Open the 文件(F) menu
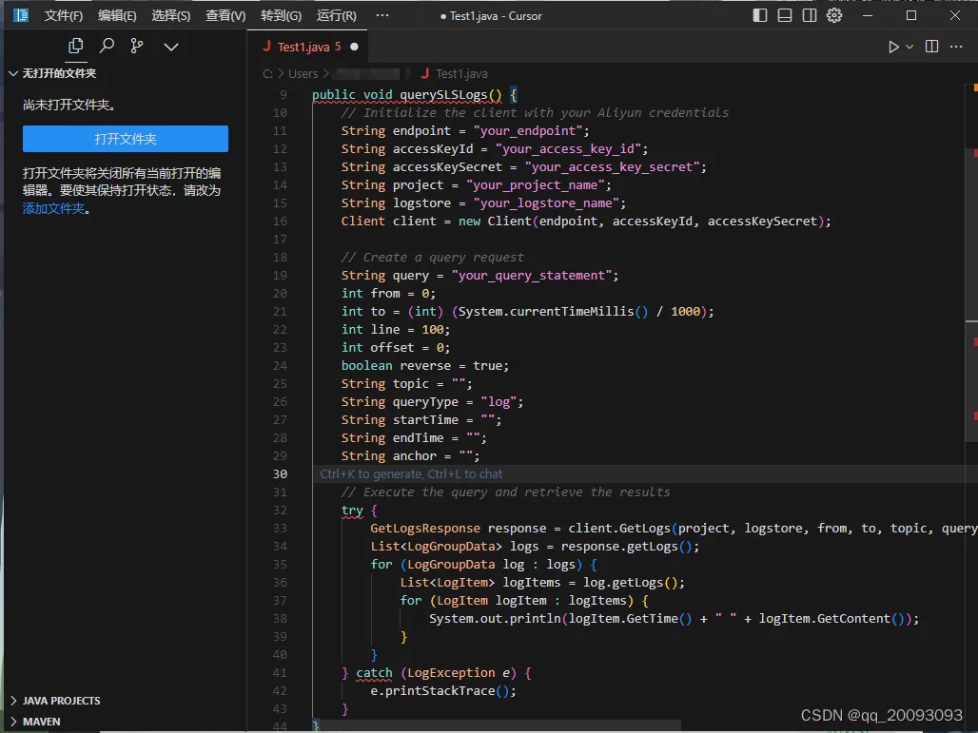The width and height of the screenshot is (978, 733). click(64, 15)
